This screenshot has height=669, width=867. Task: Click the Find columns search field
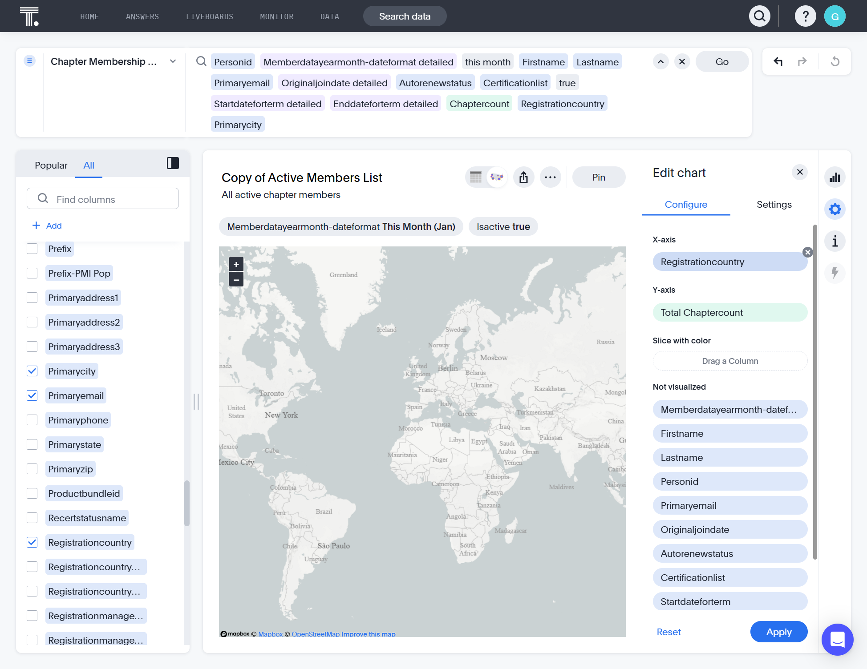click(103, 198)
